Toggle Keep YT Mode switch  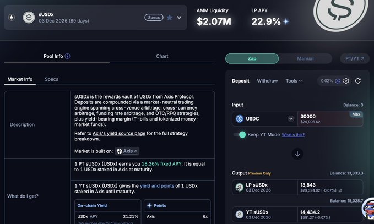240,135
